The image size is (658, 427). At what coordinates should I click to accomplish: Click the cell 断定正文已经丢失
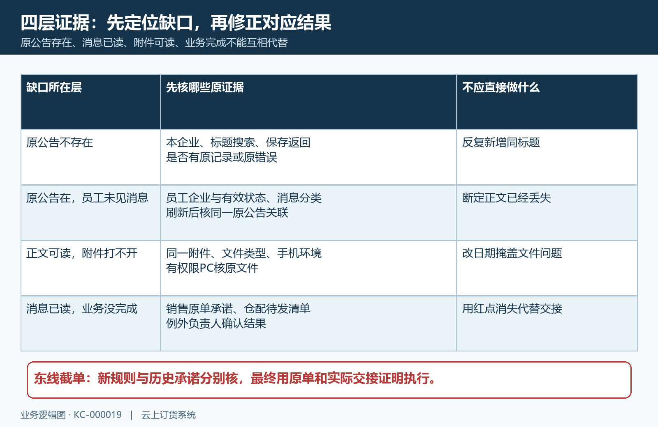(547, 213)
